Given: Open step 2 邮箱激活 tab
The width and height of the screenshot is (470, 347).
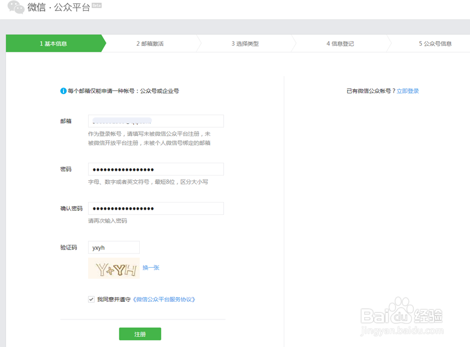Looking at the screenshot, I should pos(150,44).
